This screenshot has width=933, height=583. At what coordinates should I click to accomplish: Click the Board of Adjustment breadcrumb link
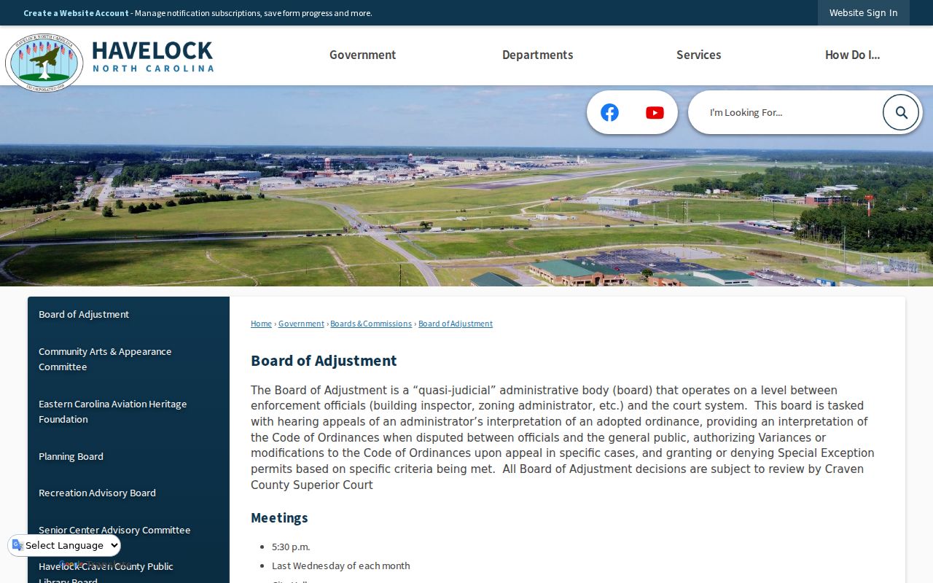tap(456, 324)
